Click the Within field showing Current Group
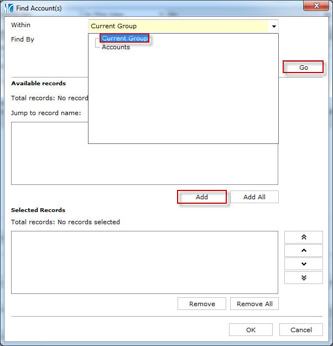 [x=178, y=26]
